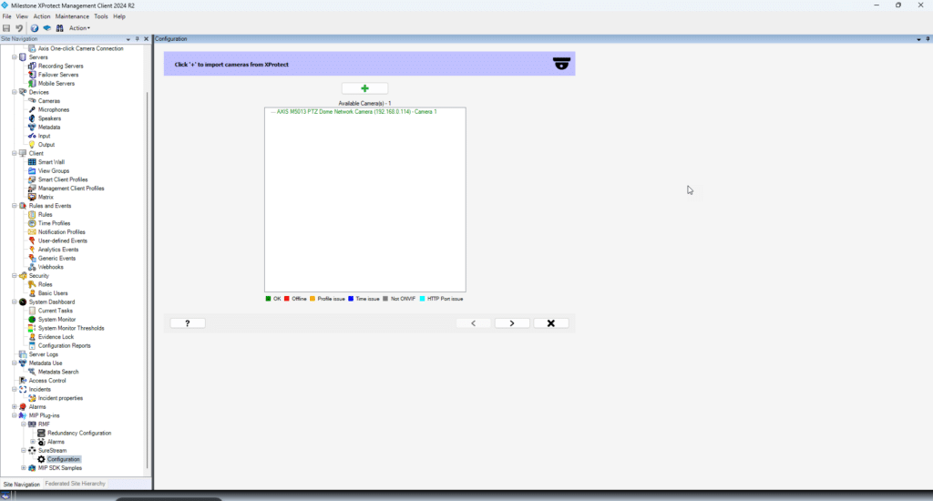Viewport: 933px width, 501px height.
Task: Open the Maintenance menu
Action: (x=72, y=16)
